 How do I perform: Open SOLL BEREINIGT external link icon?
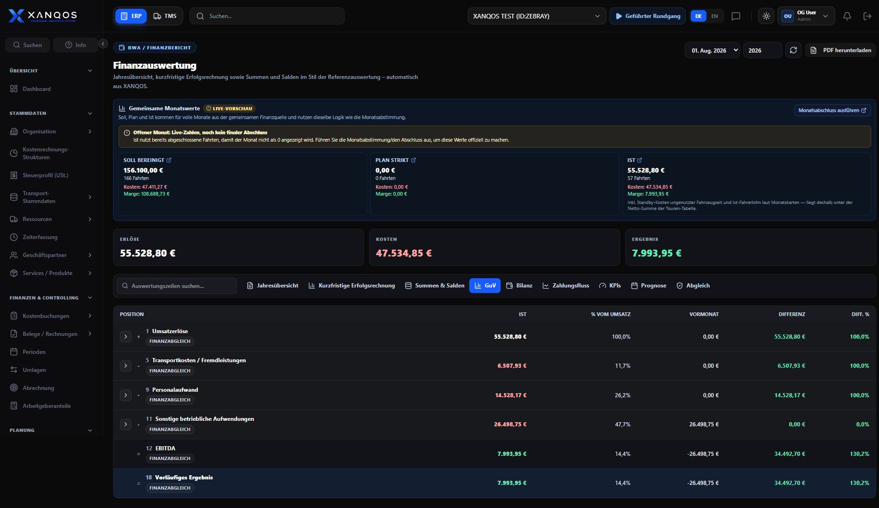tap(169, 160)
